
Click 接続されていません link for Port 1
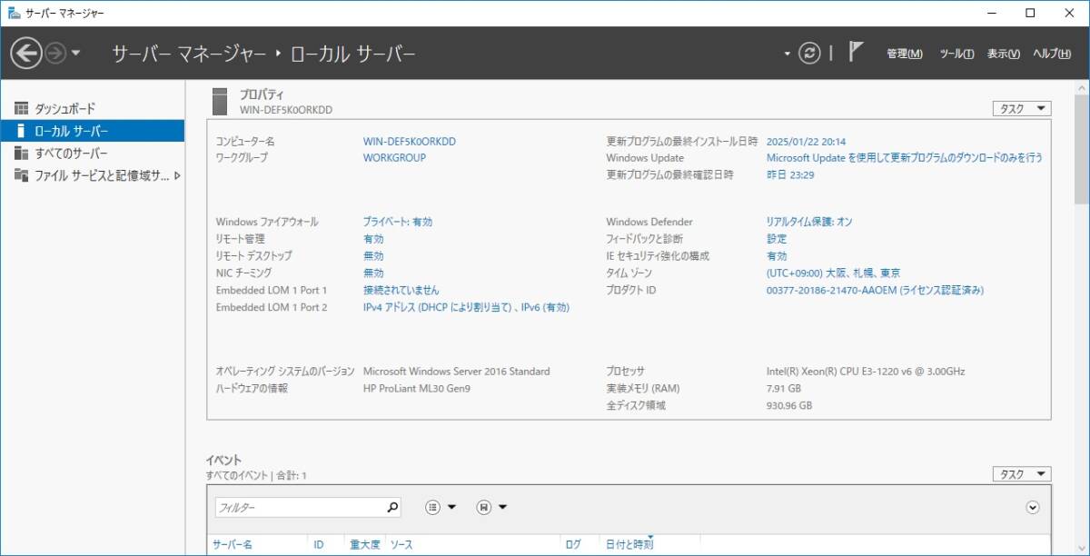click(401, 290)
